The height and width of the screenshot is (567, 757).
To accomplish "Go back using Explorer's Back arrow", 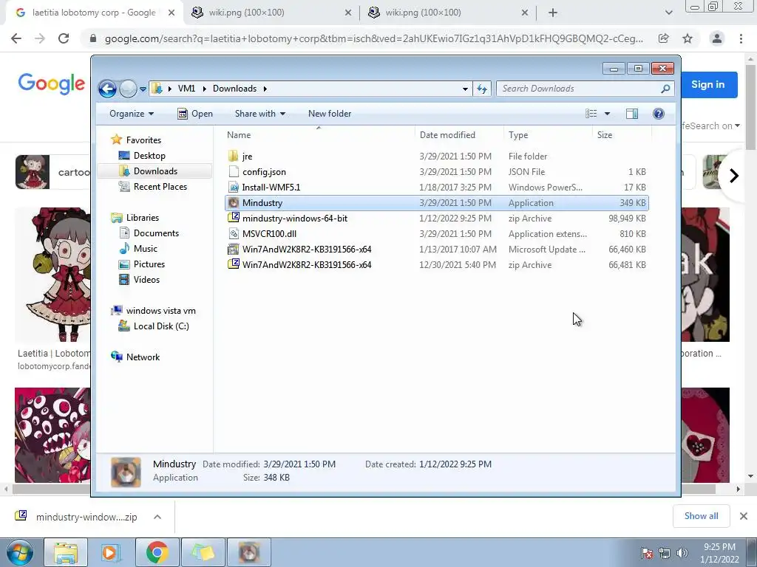I will click(107, 89).
